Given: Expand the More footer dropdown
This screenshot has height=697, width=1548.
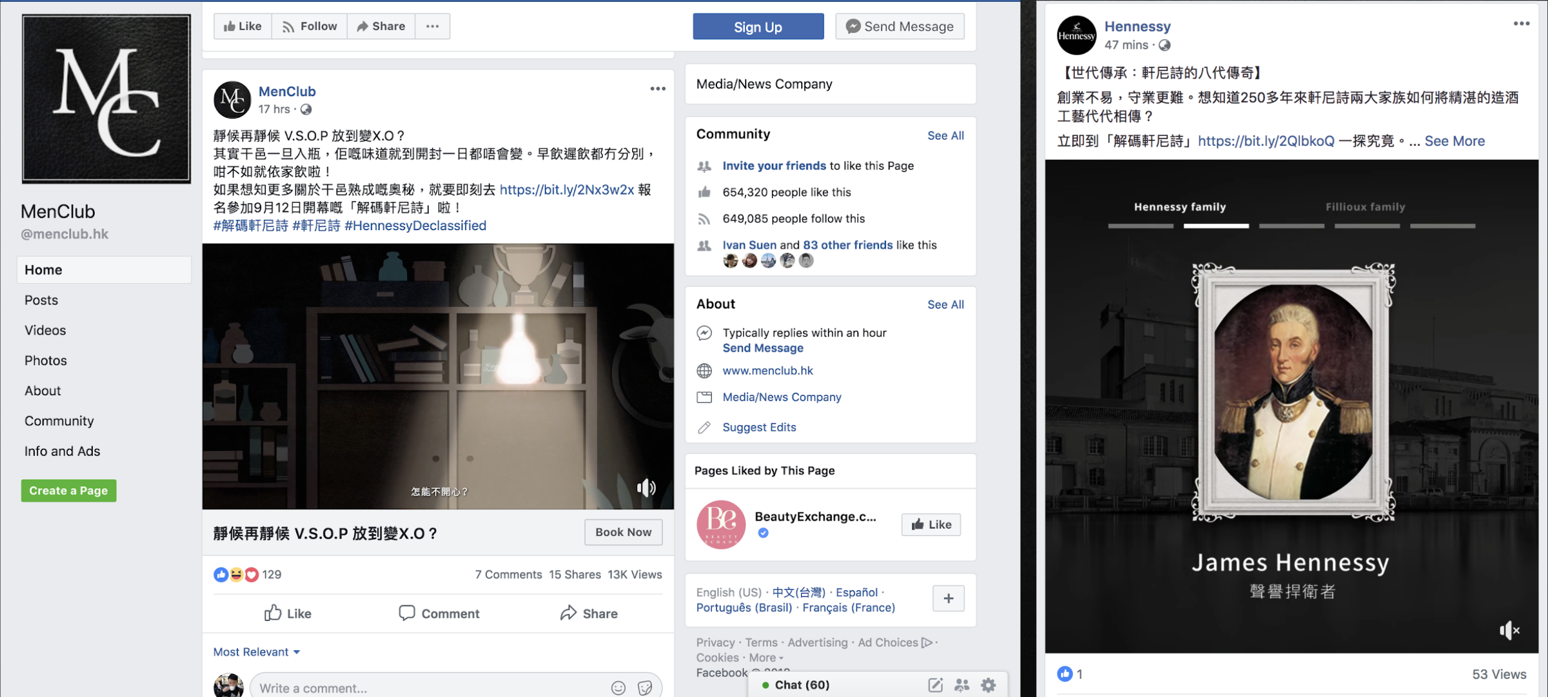Looking at the screenshot, I should pyautogui.click(x=766, y=658).
